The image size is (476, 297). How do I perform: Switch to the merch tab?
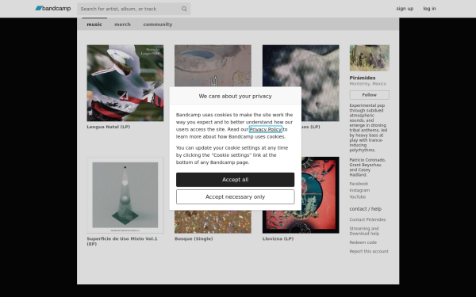(122, 25)
